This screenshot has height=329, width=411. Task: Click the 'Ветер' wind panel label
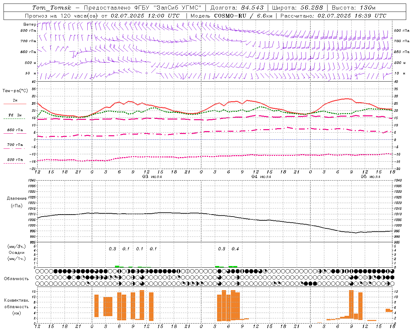30,24
